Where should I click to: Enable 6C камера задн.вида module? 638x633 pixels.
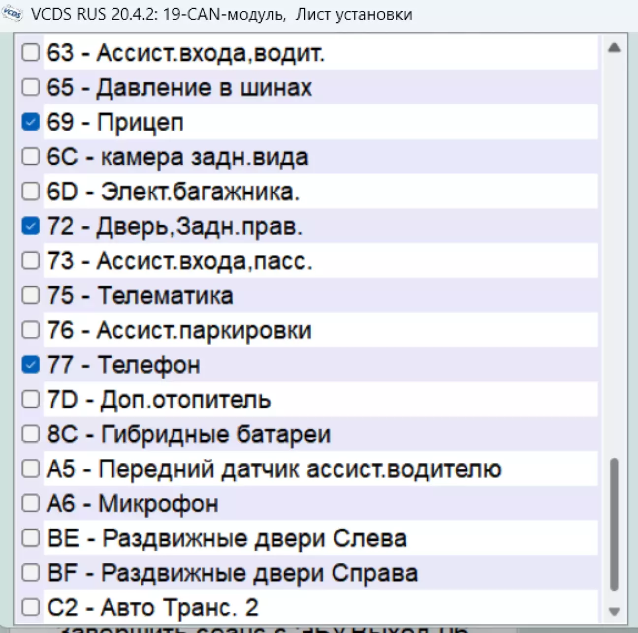pyautogui.click(x=31, y=157)
